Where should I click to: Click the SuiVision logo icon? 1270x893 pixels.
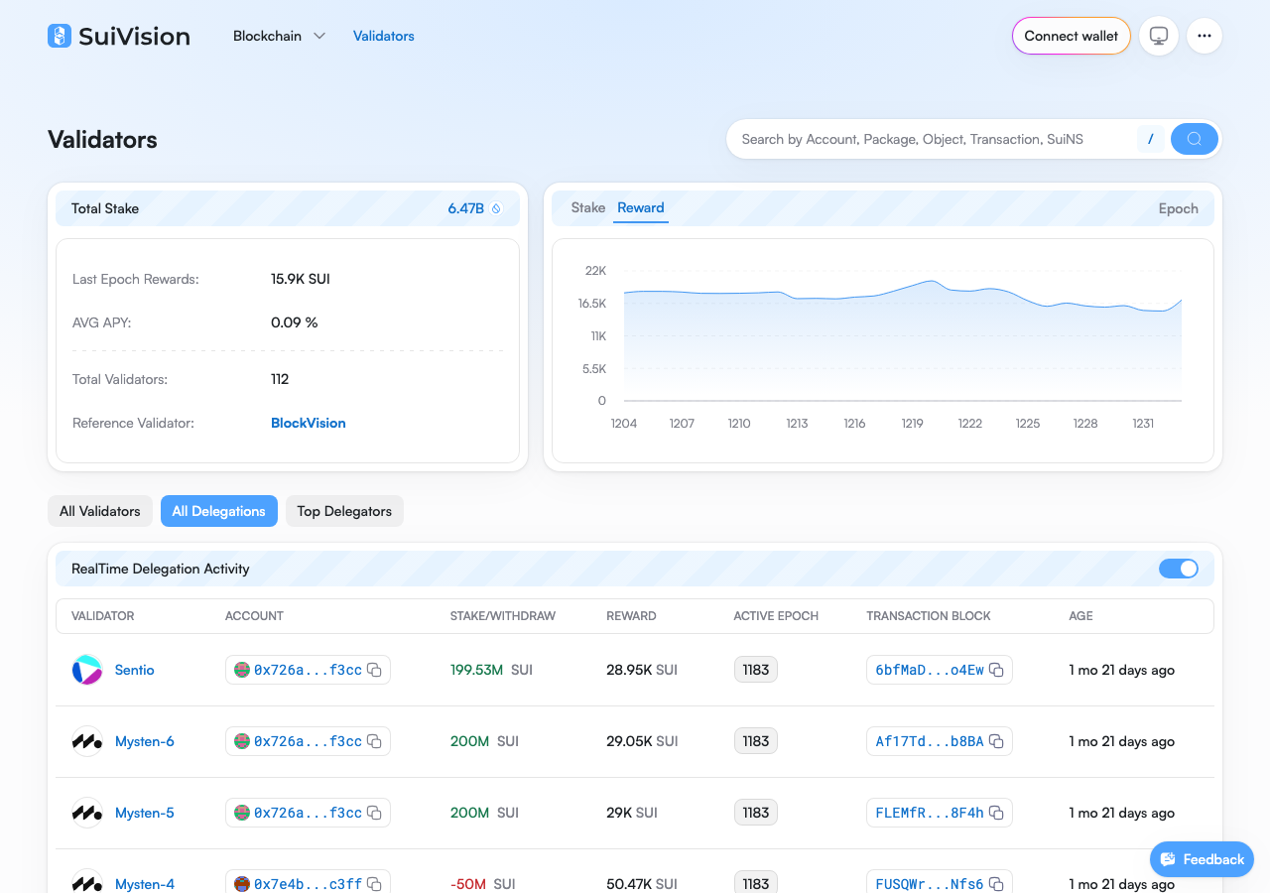[60, 36]
